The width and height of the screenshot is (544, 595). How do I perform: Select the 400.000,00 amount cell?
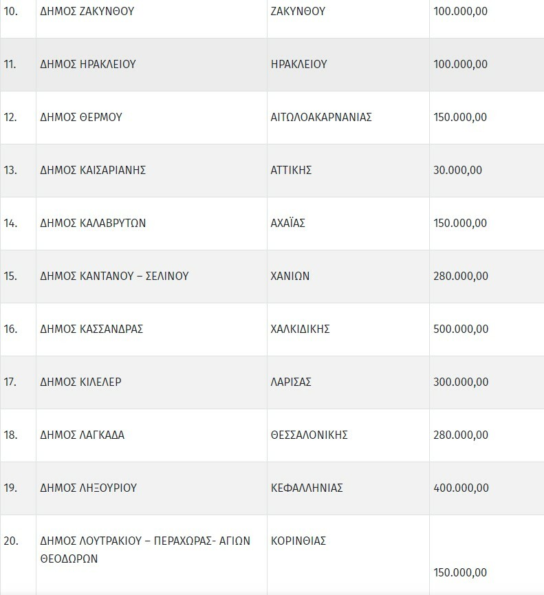(x=461, y=488)
